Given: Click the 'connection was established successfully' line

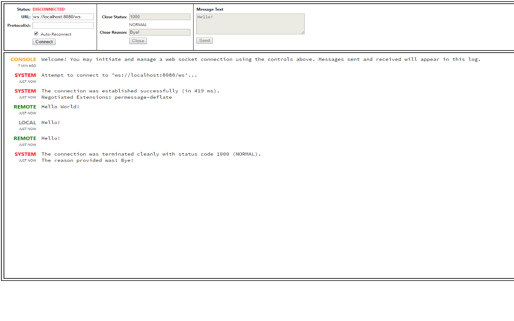Looking at the screenshot, I should pyautogui.click(x=131, y=91).
